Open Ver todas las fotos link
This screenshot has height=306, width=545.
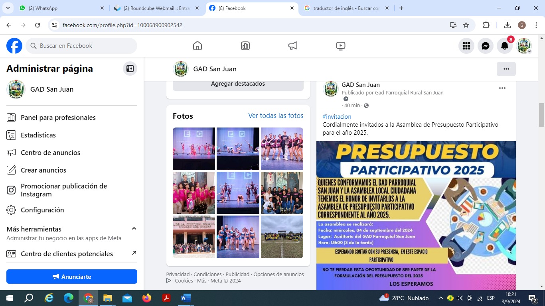point(276,116)
